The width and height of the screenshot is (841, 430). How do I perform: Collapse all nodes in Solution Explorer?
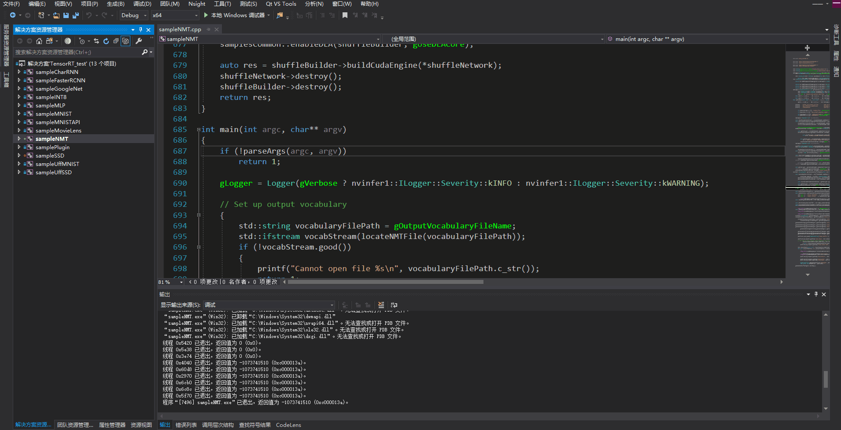[116, 41]
